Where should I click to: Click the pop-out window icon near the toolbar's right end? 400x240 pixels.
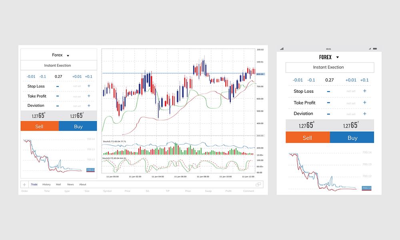[x=259, y=184]
